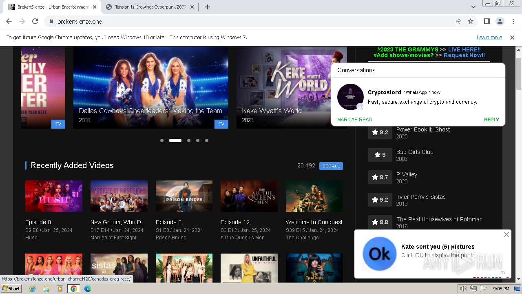Open the Sistas thumbnail in second row
The height and width of the screenshot is (294, 522).
tap(119, 267)
